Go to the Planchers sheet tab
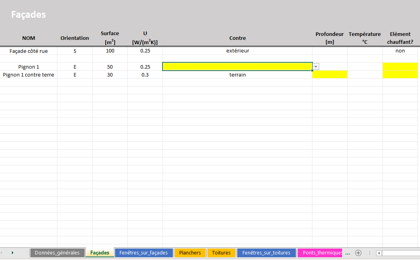420x260 pixels. (x=190, y=253)
